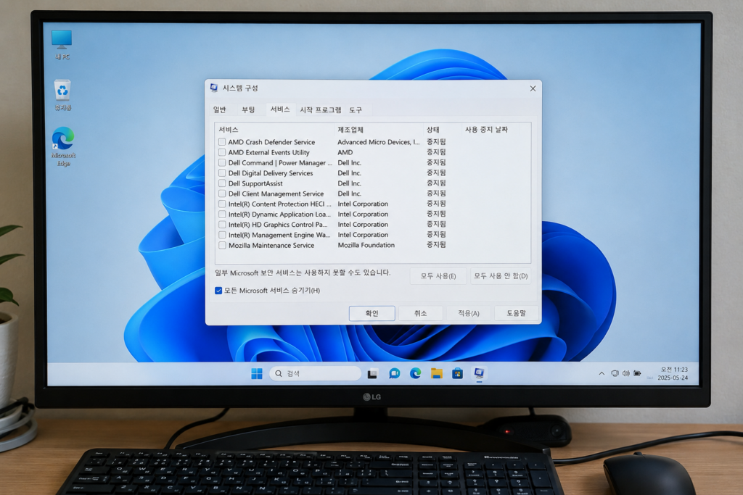This screenshot has height=495, width=743.
Task: Launch Edge browser from the taskbar
Action: [x=416, y=373]
